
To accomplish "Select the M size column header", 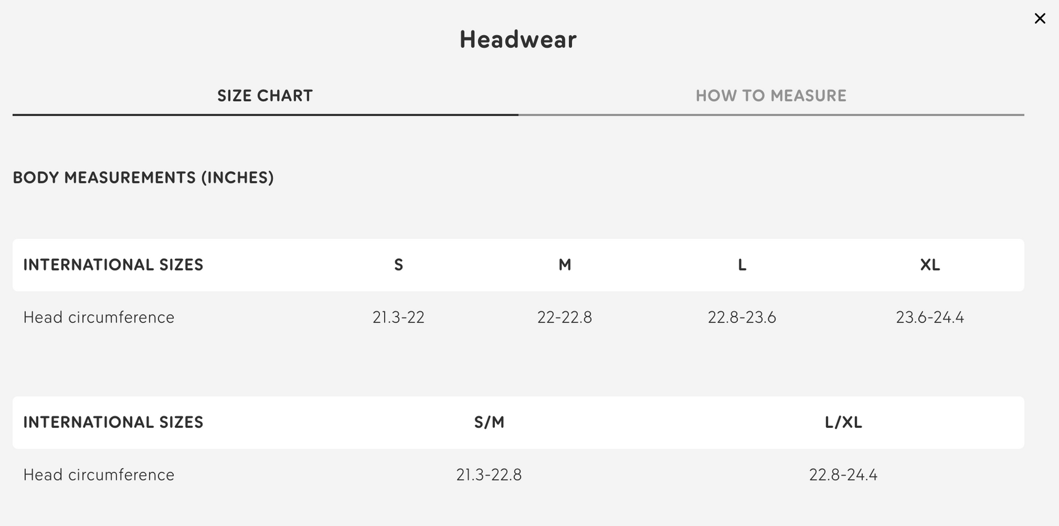I will tap(564, 265).
